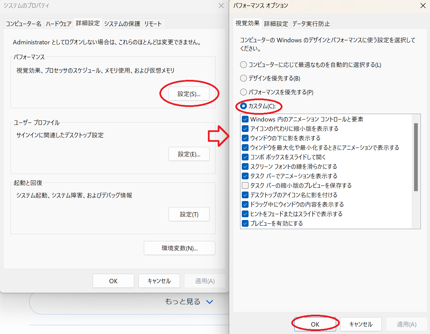Click the visual effects list scrollbar thumb
The width and height of the screenshot is (430, 334).
click(x=416, y=157)
